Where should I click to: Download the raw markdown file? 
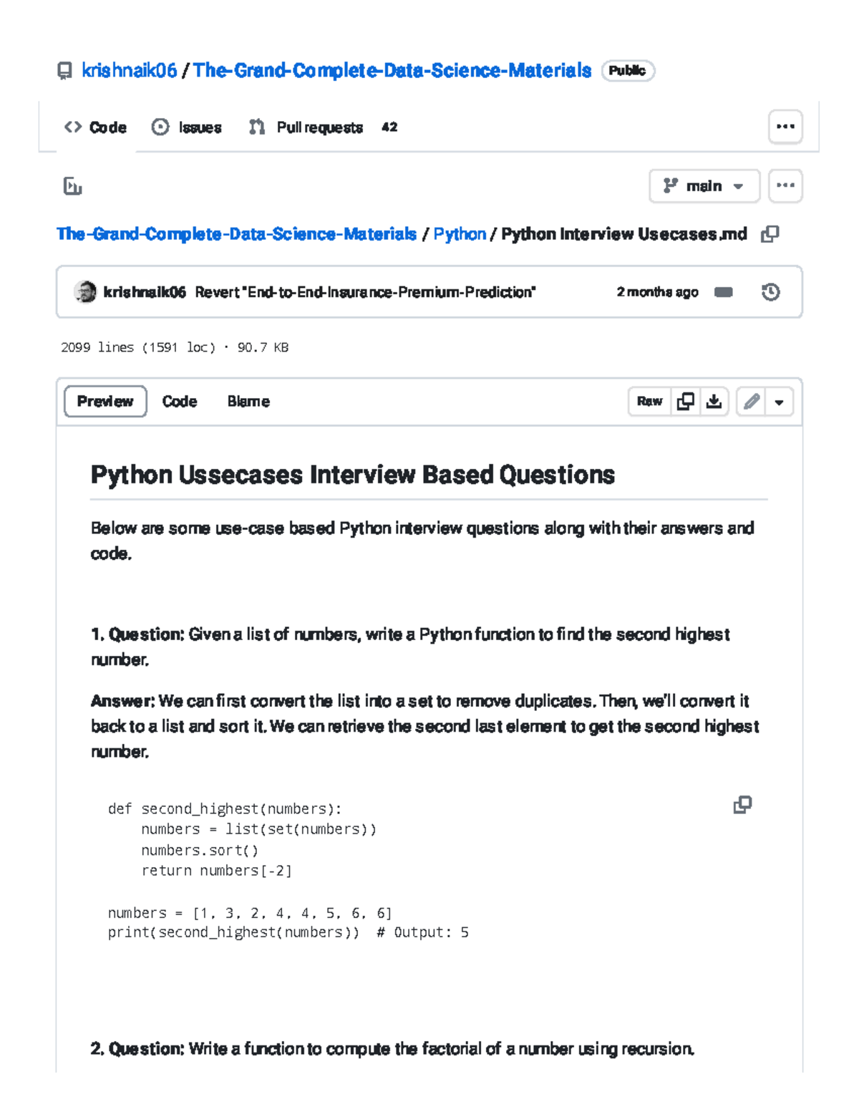[715, 402]
